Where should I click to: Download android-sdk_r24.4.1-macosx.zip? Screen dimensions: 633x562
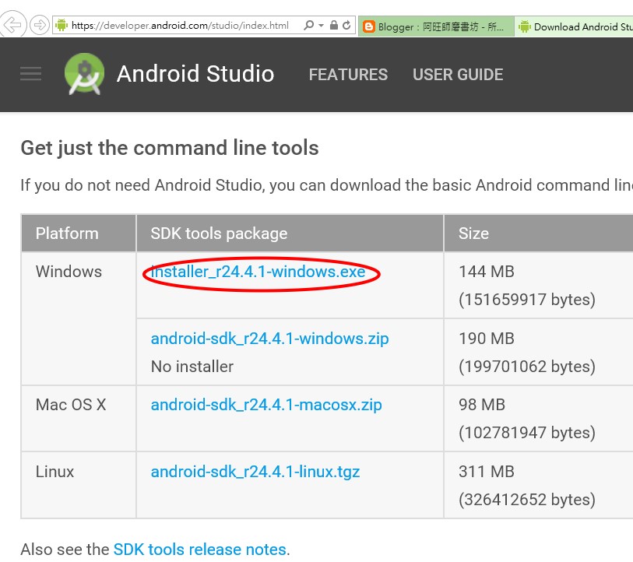(266, 405)
